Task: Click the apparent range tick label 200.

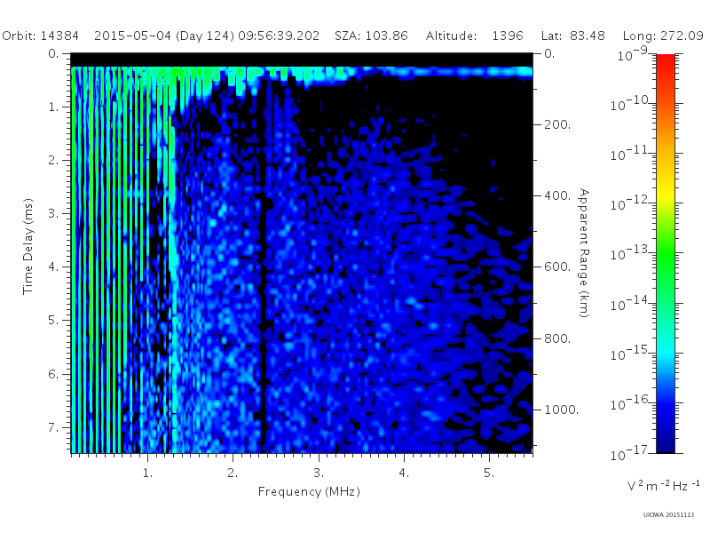Action: pos(557,124)
